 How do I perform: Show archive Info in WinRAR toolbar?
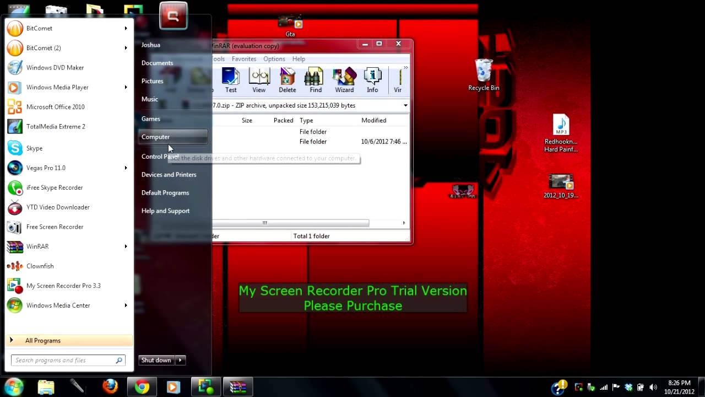coord(372,80)
